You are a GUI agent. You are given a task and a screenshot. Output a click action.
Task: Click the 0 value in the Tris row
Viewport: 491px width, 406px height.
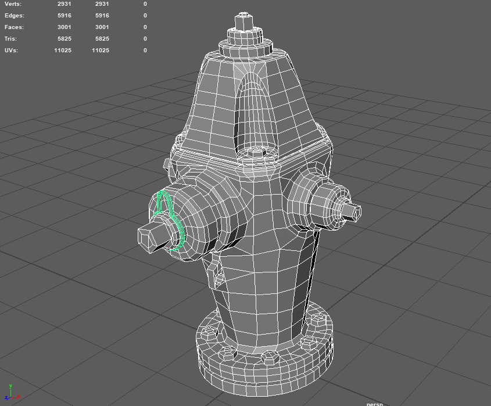click(x=145, y=39)
